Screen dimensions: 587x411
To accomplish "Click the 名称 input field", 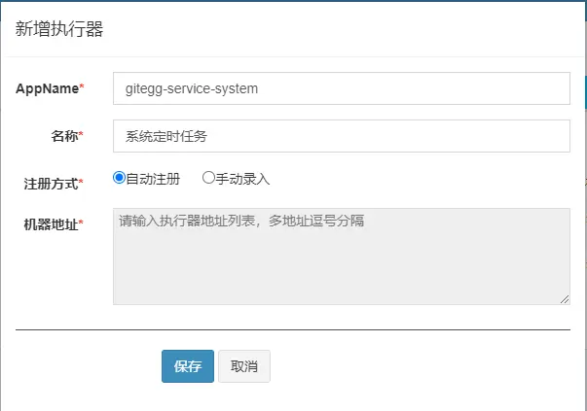I will pos(341,136).
